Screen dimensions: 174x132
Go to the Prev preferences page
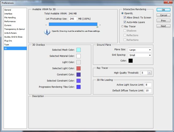pyautogui.click(x=163, y=20)
